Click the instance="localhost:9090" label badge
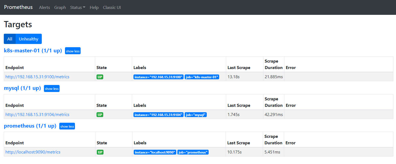 (155, 152)
